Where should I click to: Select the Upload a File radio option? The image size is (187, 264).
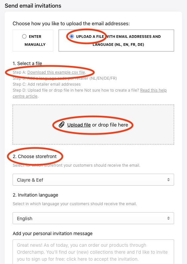[x=72, y=37]
